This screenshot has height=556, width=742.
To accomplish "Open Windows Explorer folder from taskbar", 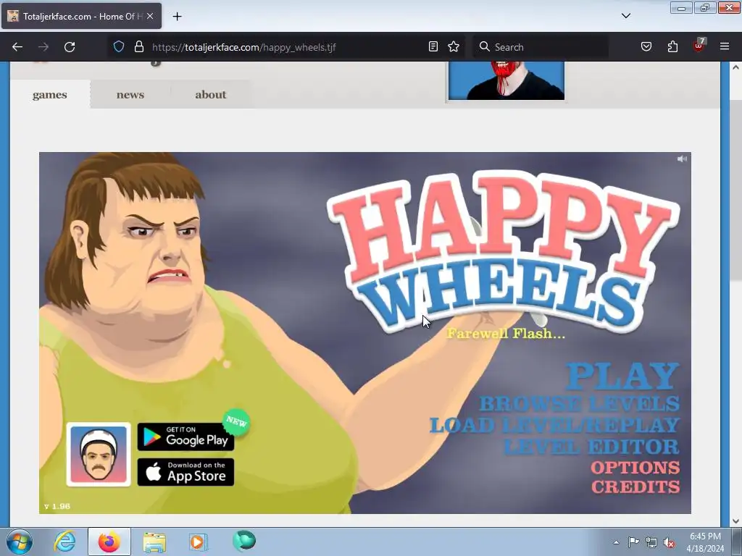I will coord(154,542).
